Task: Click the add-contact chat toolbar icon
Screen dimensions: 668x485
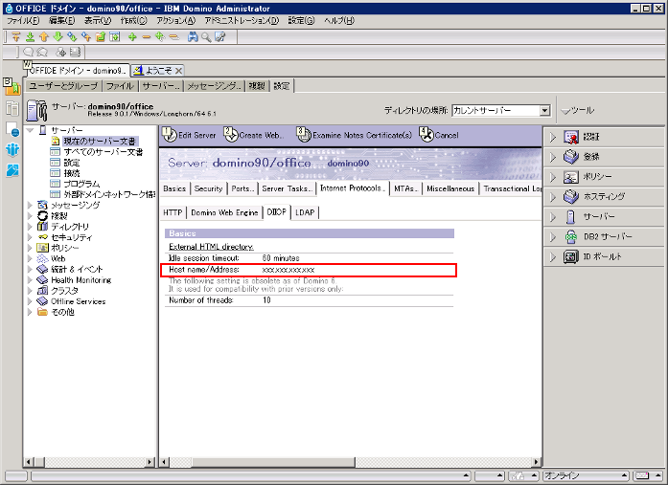Action: coord(61,53)
